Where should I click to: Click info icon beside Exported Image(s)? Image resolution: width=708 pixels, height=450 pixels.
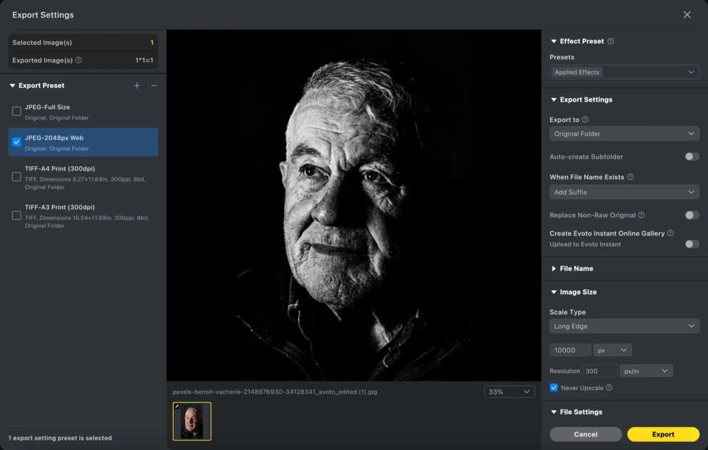point(78,60)
